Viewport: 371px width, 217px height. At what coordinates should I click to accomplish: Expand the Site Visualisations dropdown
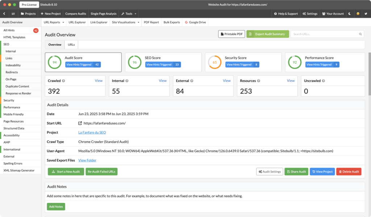click(x=126, y=22)
